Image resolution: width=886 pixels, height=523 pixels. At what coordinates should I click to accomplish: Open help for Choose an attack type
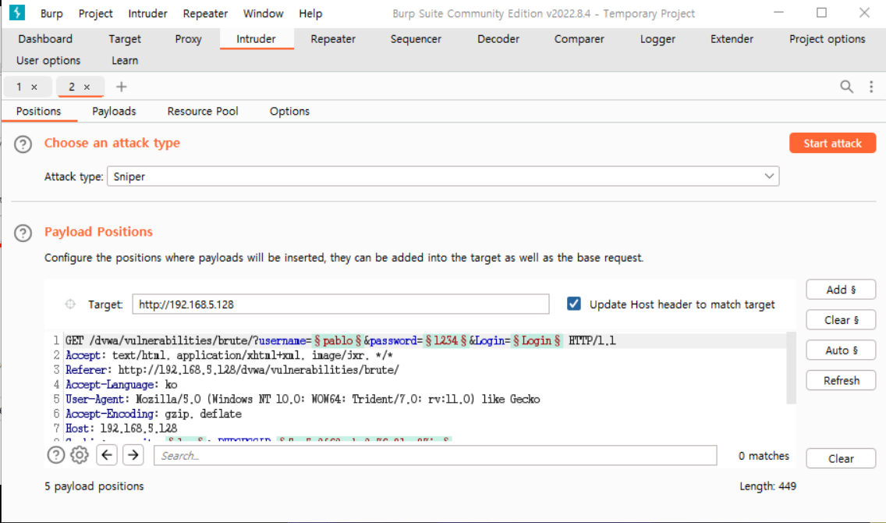pyautogui.click(x=23, y=144)
